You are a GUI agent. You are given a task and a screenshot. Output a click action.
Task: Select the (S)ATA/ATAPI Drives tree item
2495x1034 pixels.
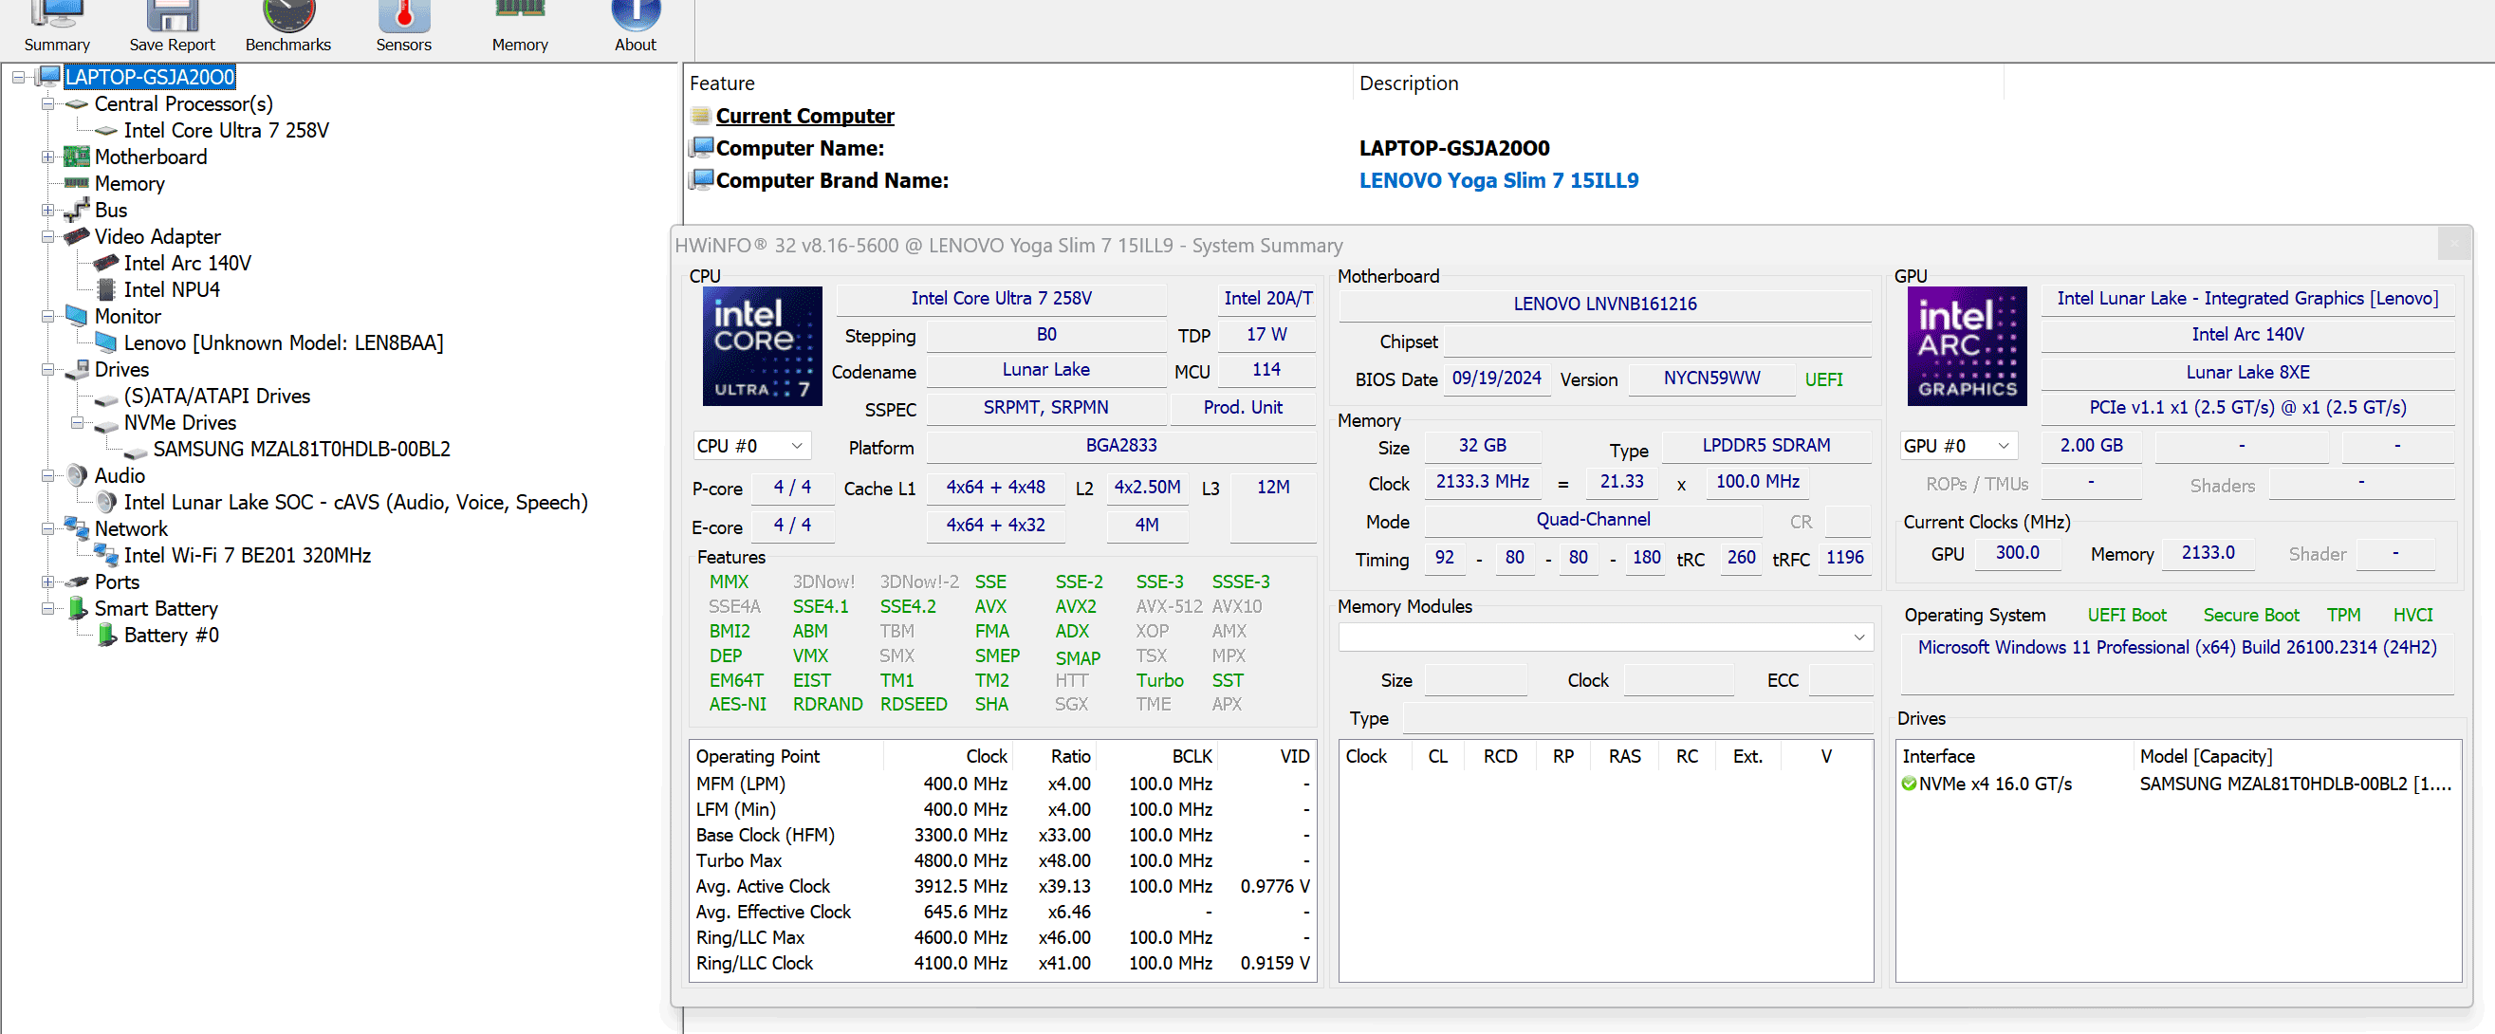click(217, 396)
